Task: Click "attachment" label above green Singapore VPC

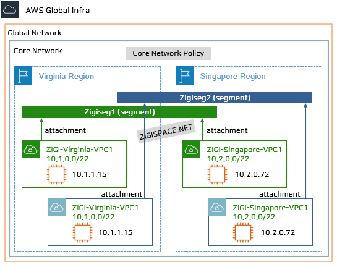Action: click(227, 130)
